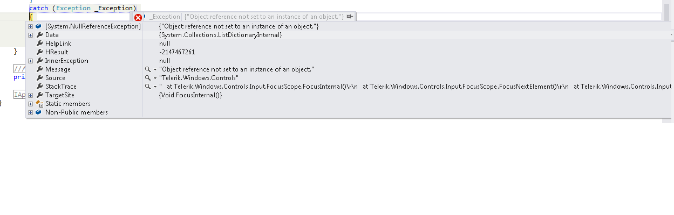This screenshot has height=215, width=674.
Task: Pin the _Exception DataTip to source
Action: (x=350, y=17)
